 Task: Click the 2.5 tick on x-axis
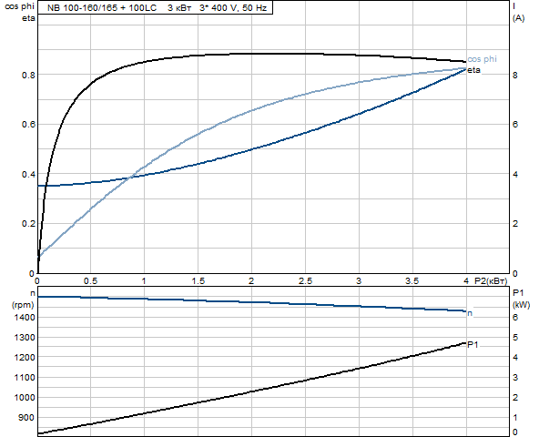[305, 281]
